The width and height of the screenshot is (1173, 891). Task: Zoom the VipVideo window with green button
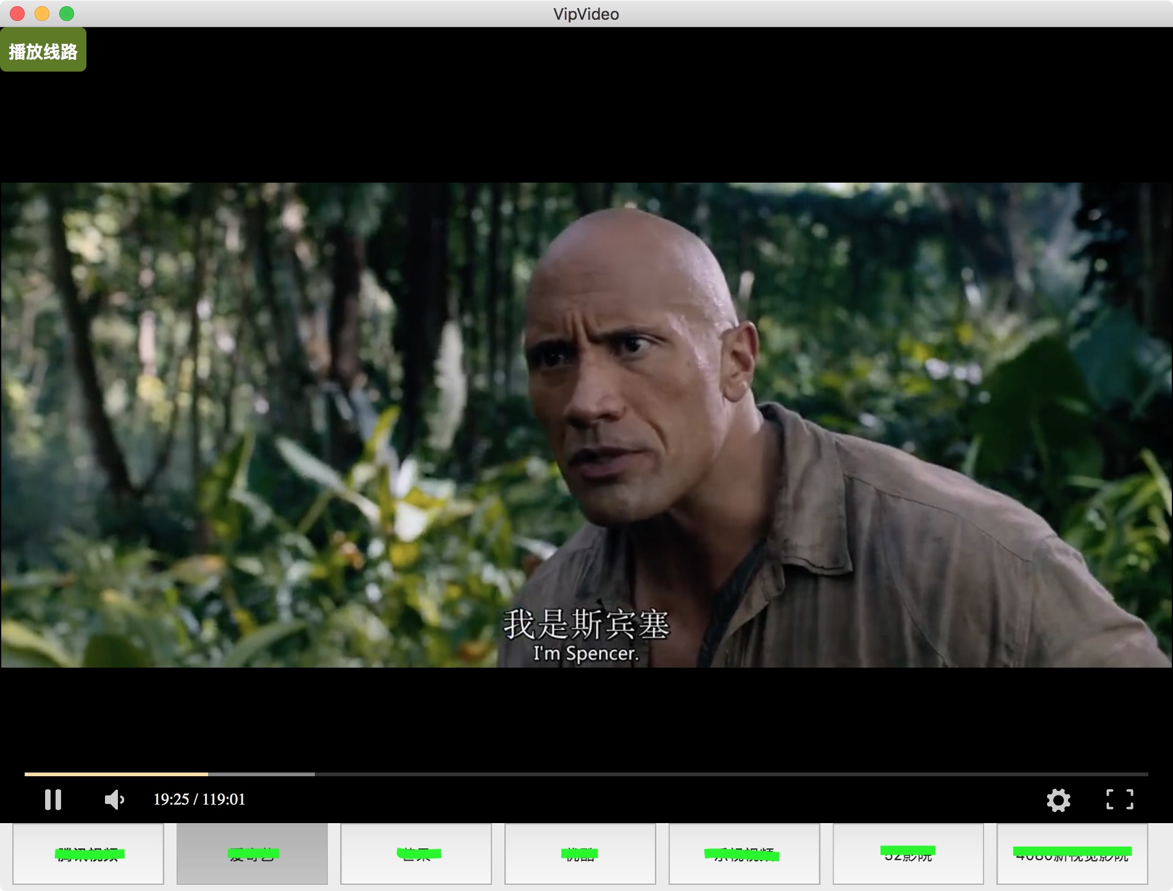[67, 14]
